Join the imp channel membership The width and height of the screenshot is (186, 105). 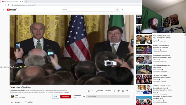click(x=56, y=97)
